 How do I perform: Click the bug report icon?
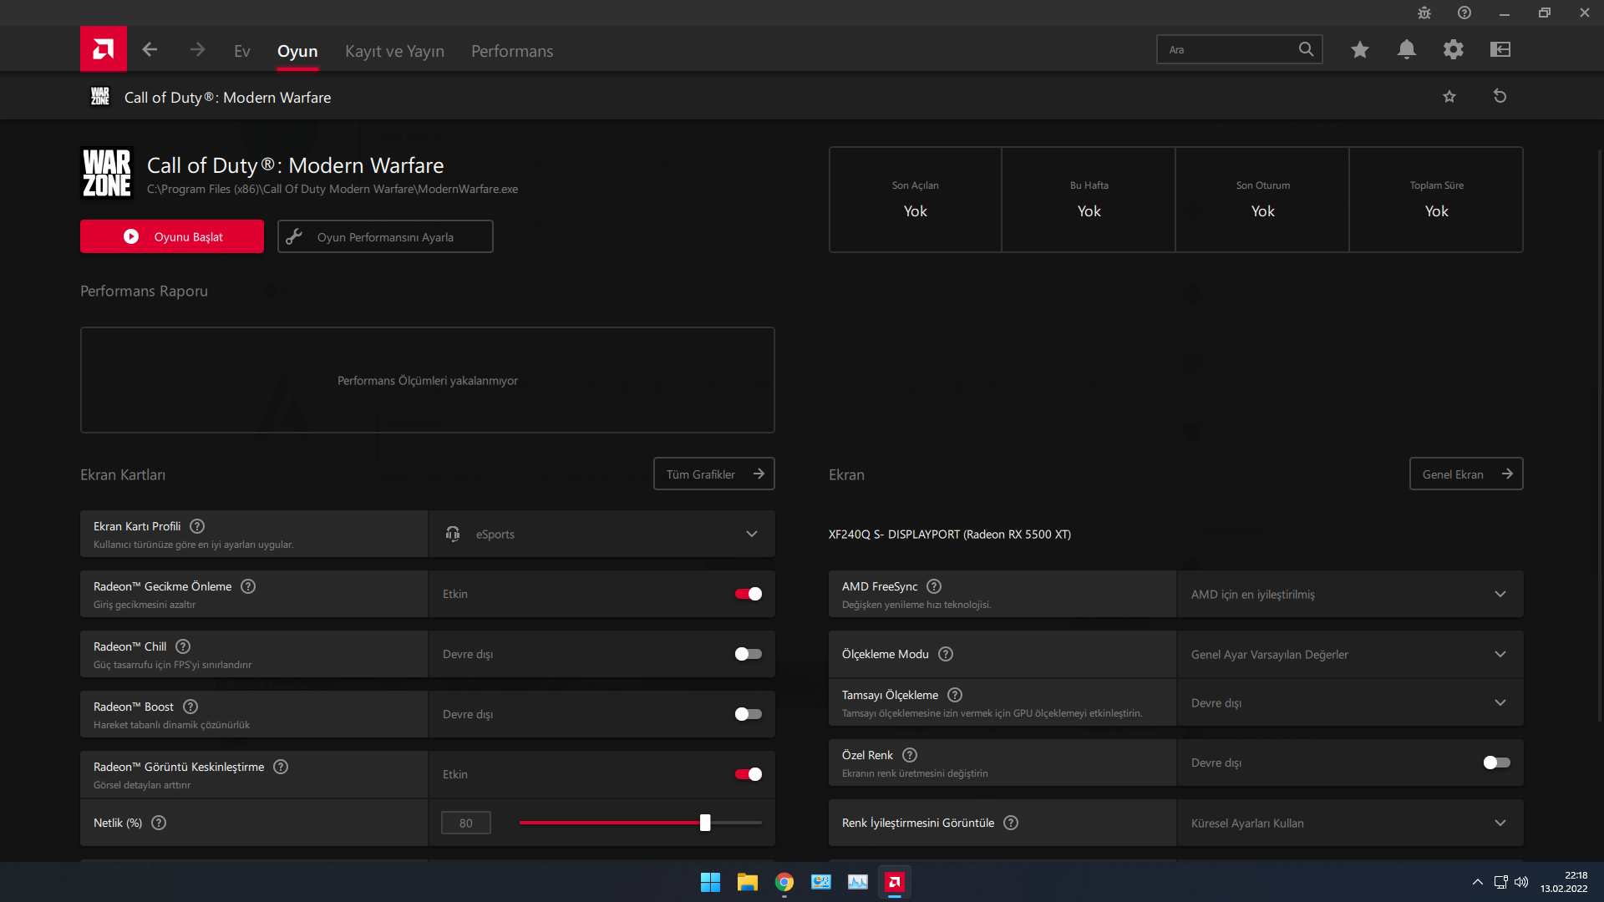1424,13
